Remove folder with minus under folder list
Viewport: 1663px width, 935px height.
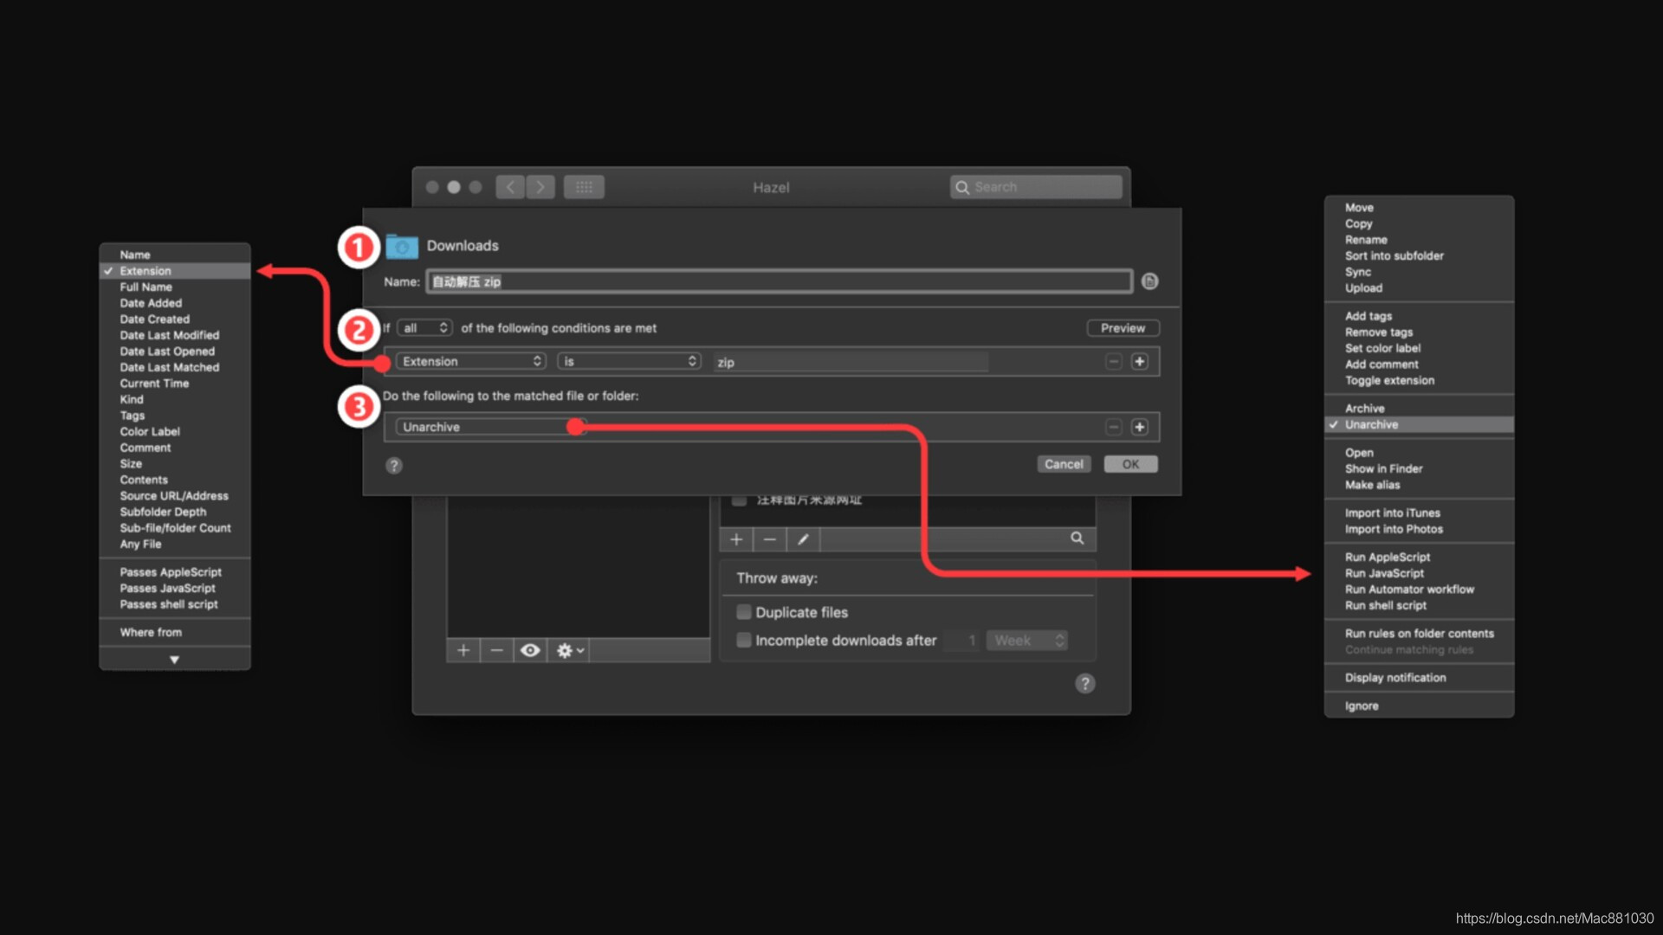tap(496, 650)
